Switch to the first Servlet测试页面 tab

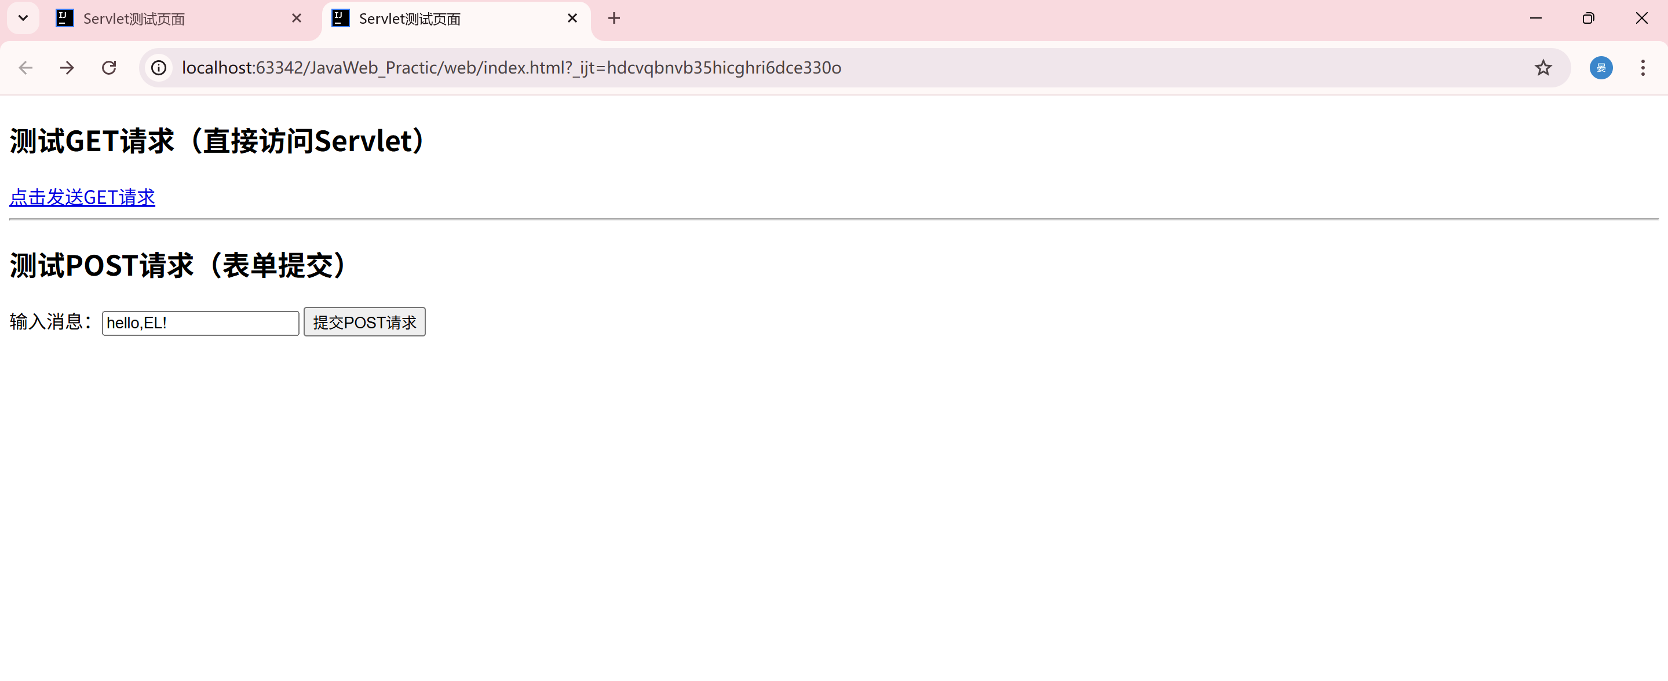pos(169,19)
